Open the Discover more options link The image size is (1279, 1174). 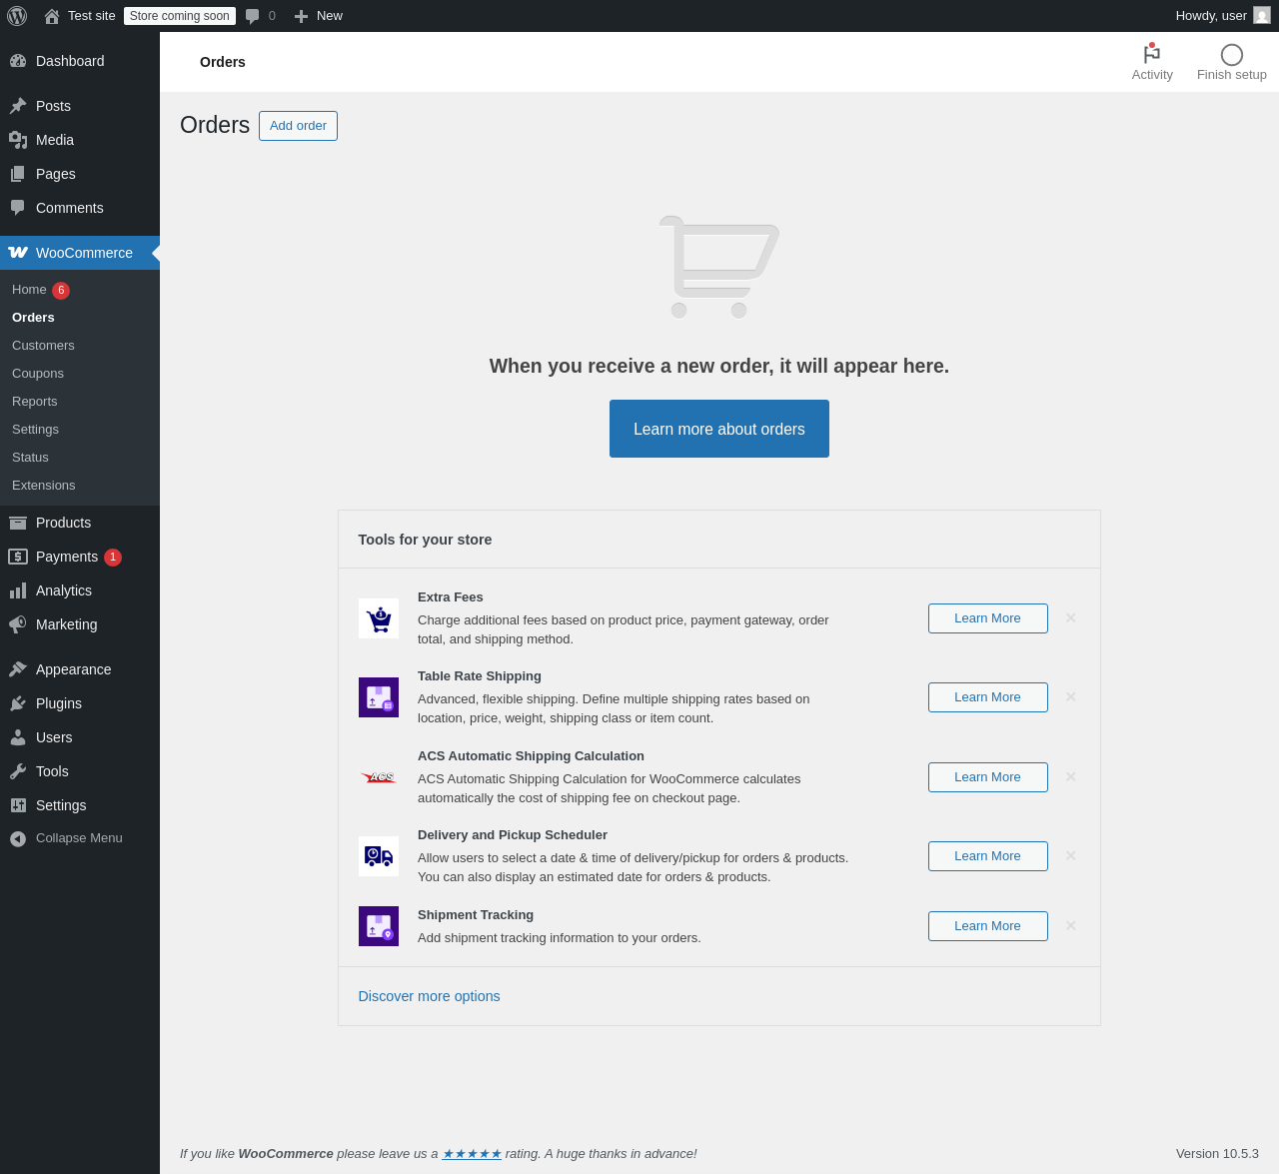pyautogui.click(x=430, y=996)
